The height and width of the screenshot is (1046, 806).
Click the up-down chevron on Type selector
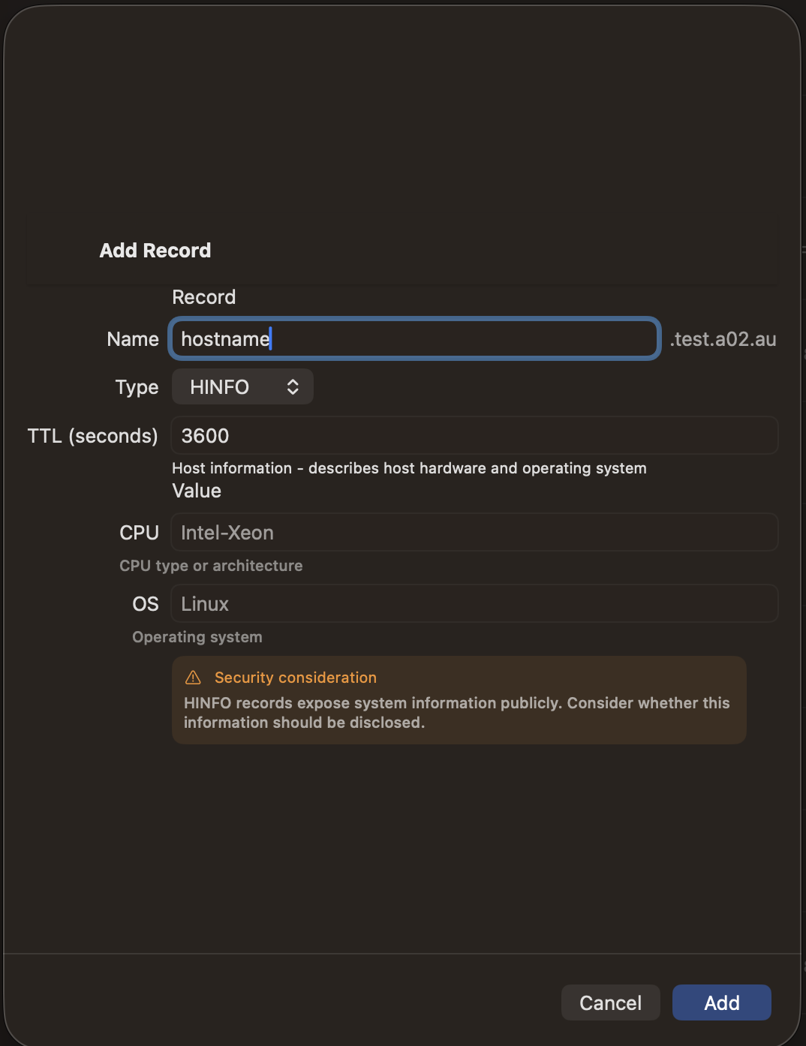[x=293, y=386]
